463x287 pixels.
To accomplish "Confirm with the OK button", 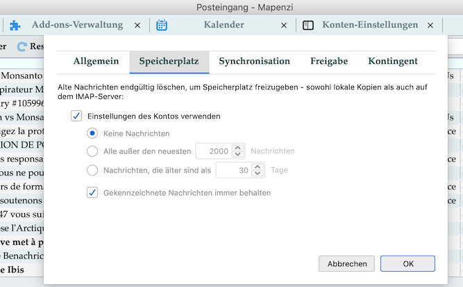I will point(407,263).
